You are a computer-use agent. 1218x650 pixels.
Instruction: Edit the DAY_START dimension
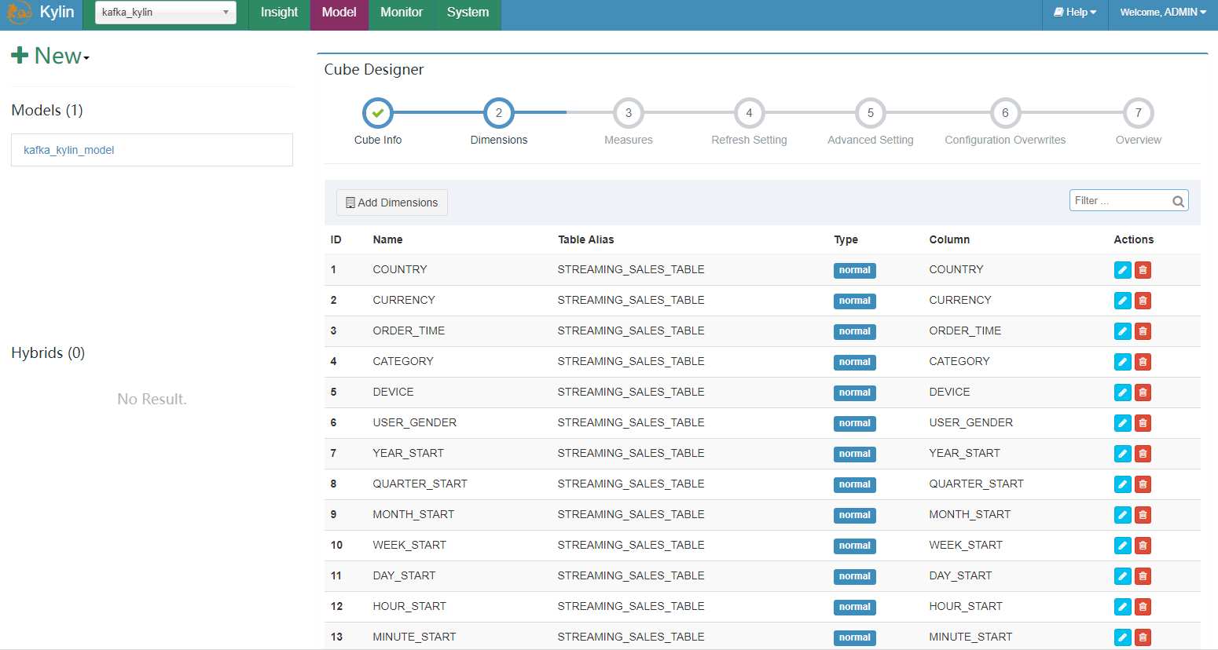(x=1123, y=576)
